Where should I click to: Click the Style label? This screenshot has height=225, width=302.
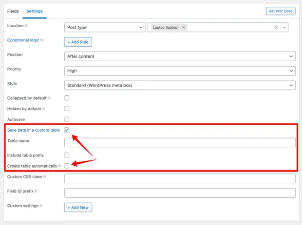click(12, 84)
